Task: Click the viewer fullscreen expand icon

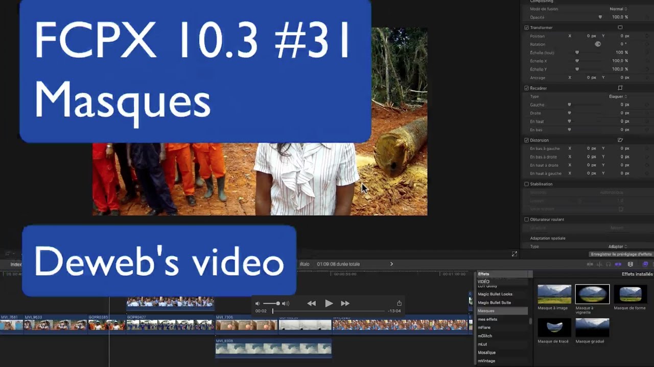Action: tap(515, 254)
